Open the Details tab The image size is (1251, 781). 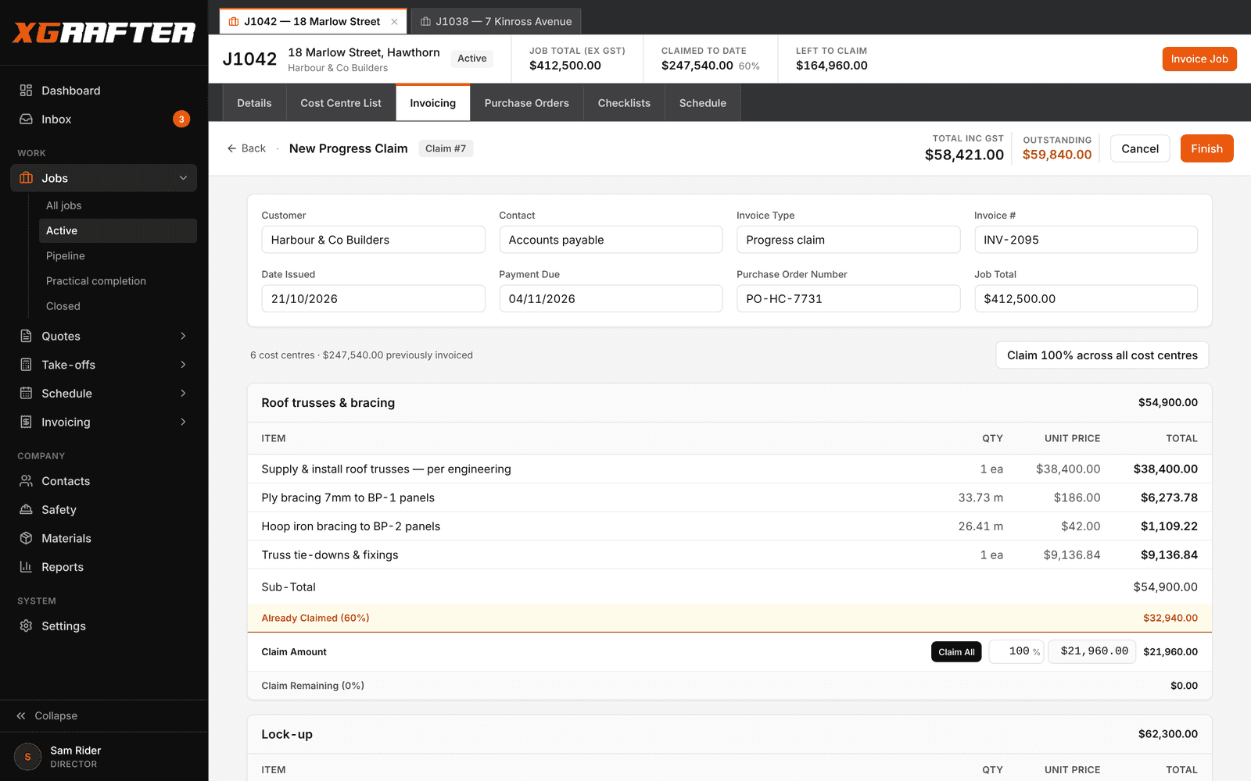coord(254,103)
